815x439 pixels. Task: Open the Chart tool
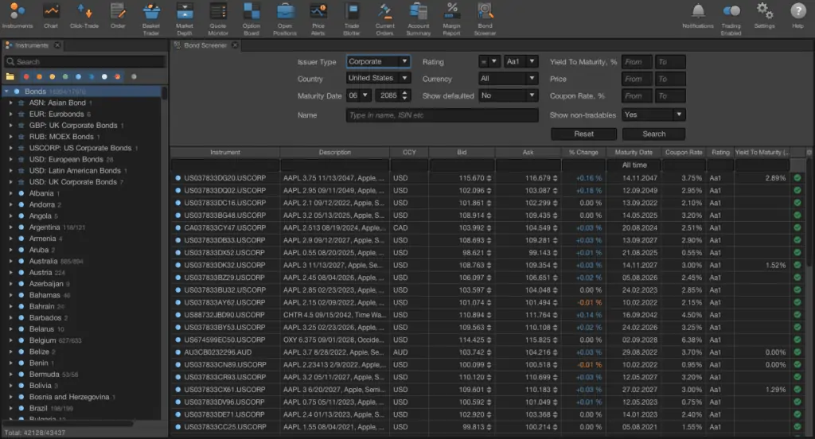51,16
